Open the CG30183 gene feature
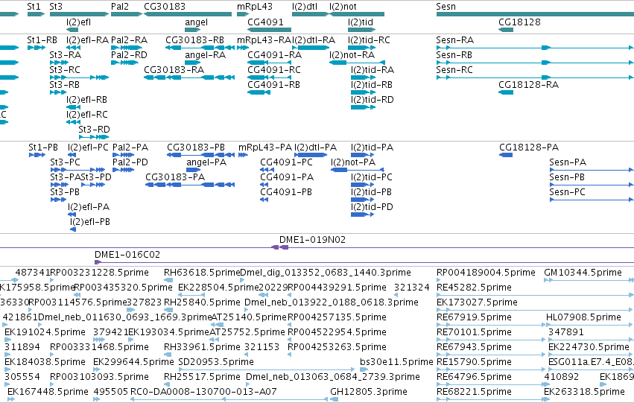Viewport: 634px width, 403px height. (x=188, y=14)
